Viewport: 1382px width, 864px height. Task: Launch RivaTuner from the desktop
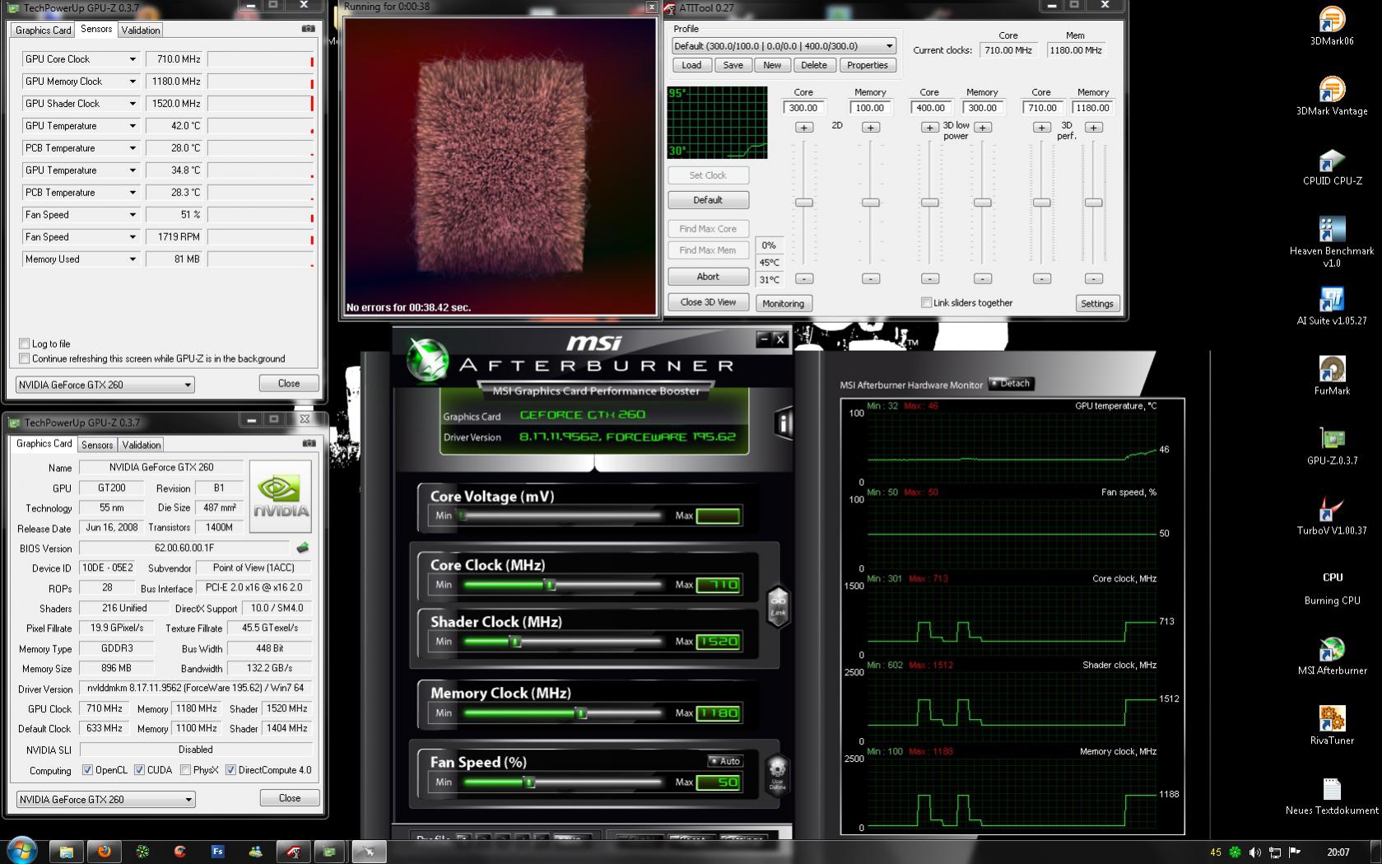1332,726
